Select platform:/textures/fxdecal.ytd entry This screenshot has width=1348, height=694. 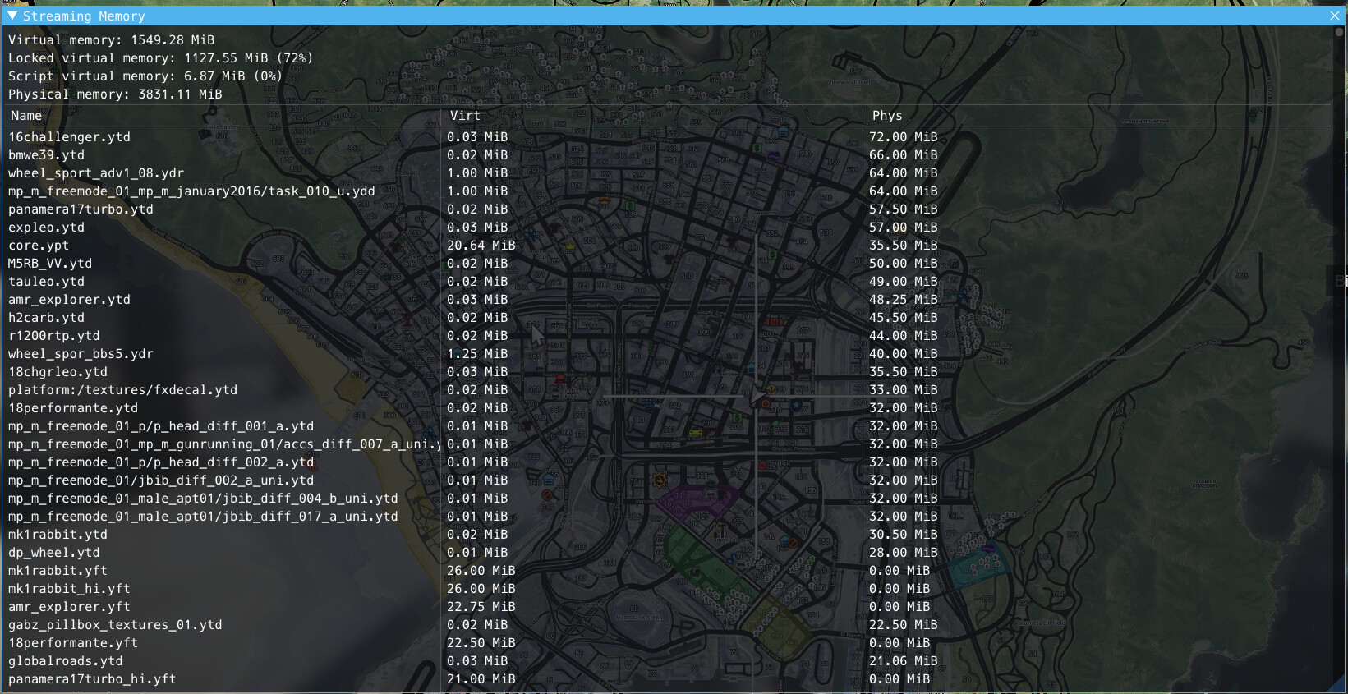click(x=122, y=390)
